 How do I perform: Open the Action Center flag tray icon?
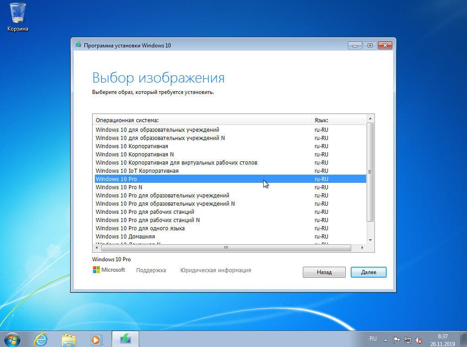point(396,340)
